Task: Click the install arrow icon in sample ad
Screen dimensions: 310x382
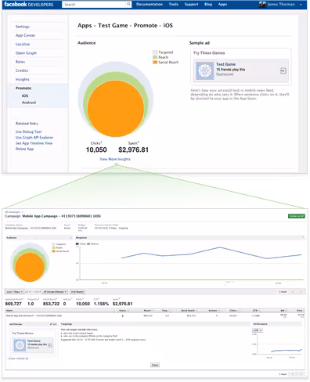Action: 283,70
